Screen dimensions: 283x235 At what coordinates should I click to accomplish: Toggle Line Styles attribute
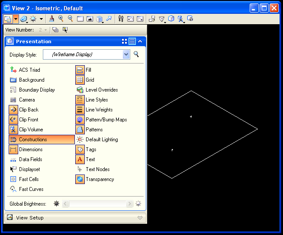pos(92,100)
